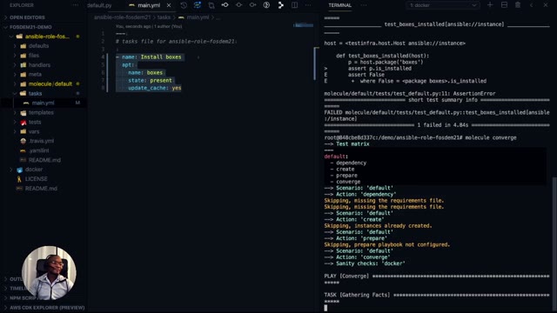
Task: Open main.yml in the tasks tree
Action: [43, 103]
